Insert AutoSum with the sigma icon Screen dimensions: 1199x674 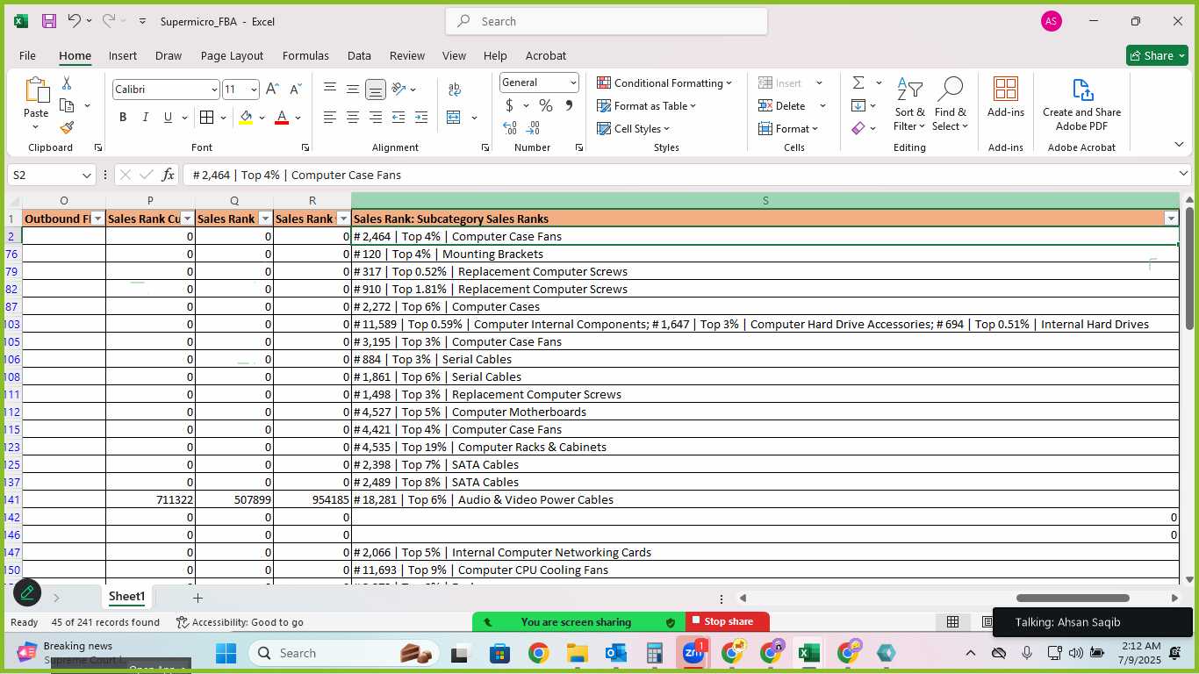click(x=858, y=82)
